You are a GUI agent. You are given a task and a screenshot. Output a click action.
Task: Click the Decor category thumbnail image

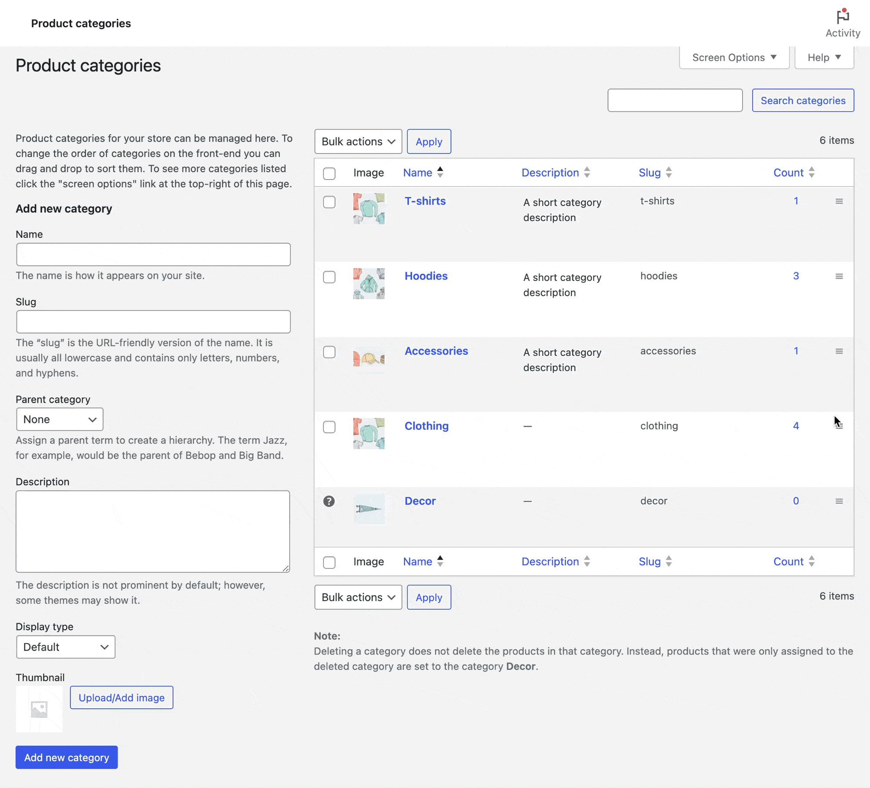coord(369,509)
